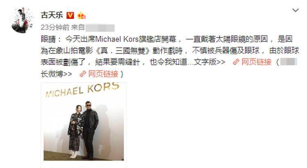Viewport: 307px width, 168px height.
Task: Click the crown membership badge icon
Action: [81, 15]
